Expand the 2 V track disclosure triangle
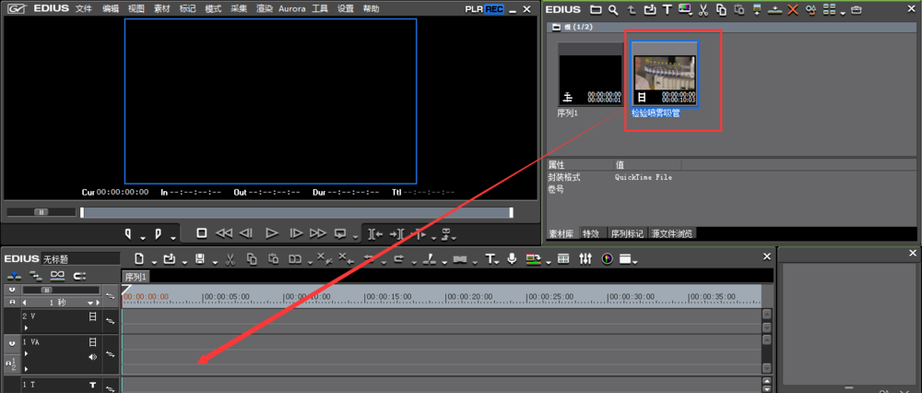 pos(26,327)
